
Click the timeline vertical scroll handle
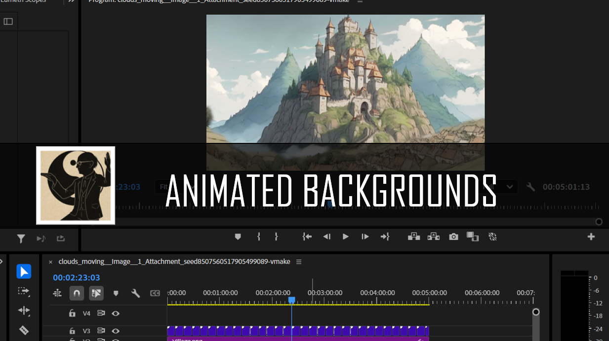tap(536, 312)
